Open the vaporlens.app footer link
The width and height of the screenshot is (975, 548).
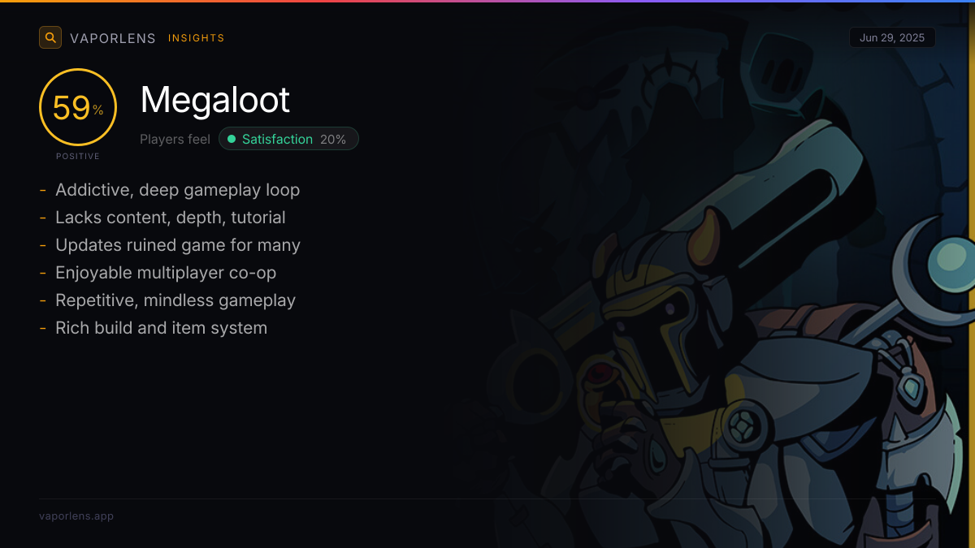pyautogui.click(x=76, y=516)
